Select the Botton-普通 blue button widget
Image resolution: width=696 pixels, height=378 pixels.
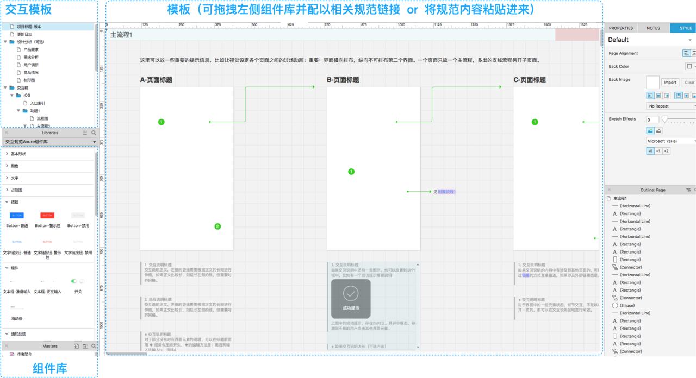[x=17, y=216]
